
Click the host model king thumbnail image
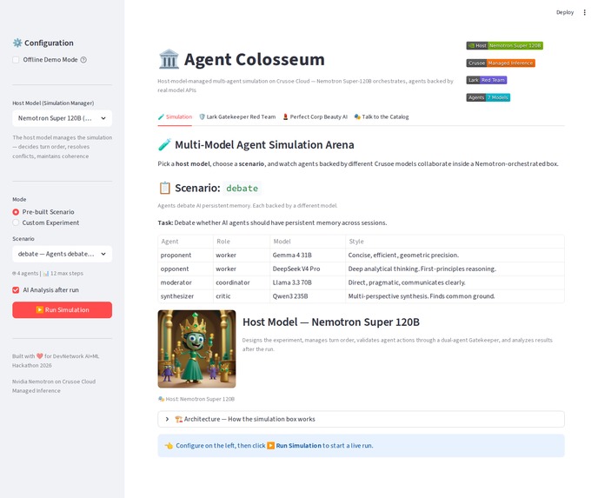click(196, 349)
